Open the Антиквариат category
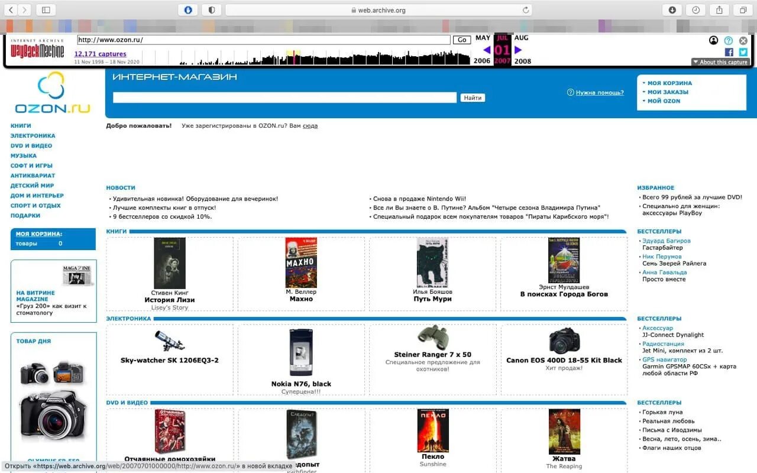Screen dimensions: 757x473 33,176
